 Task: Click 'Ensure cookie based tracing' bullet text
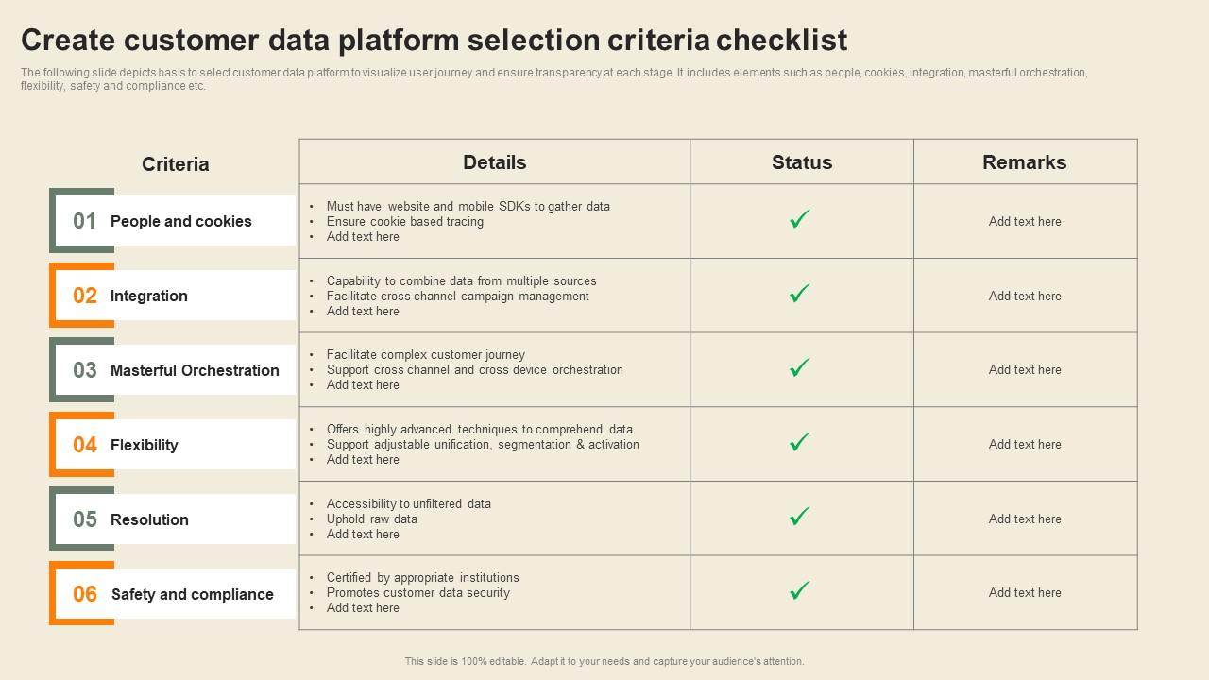point(405,222)
